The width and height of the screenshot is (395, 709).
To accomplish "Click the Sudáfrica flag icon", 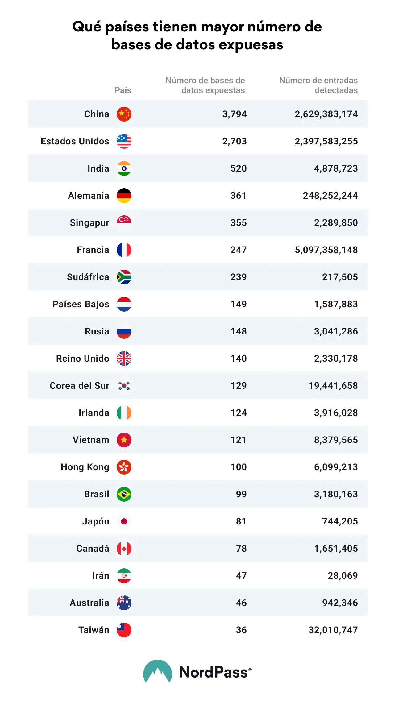I will pos(124,277).
